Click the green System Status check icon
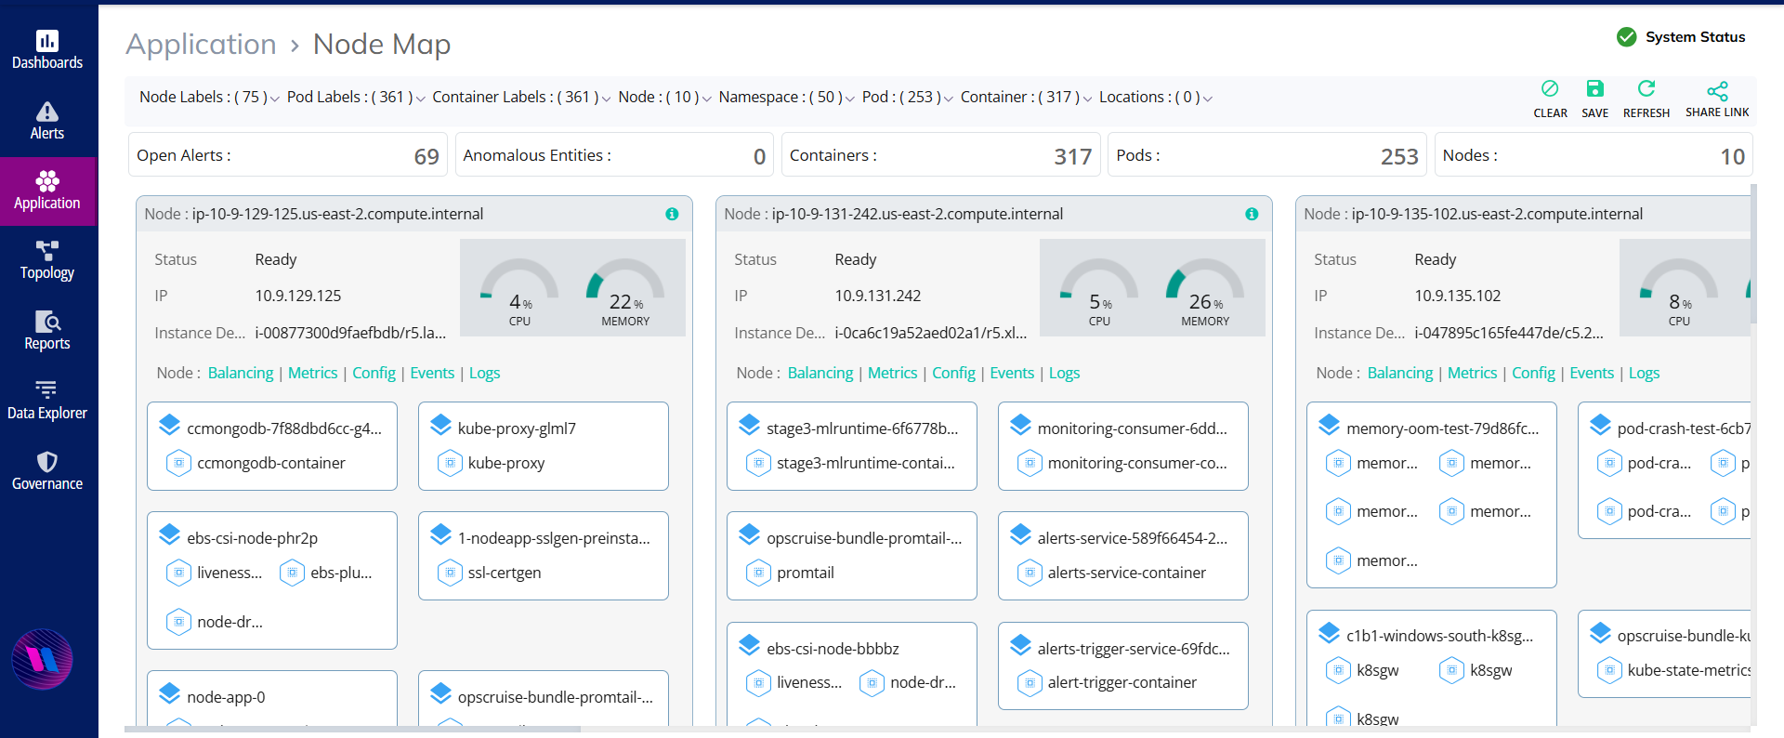The width and height of the screenshot is (1784, 738). pyautogui.click(x=1626, y=37)
